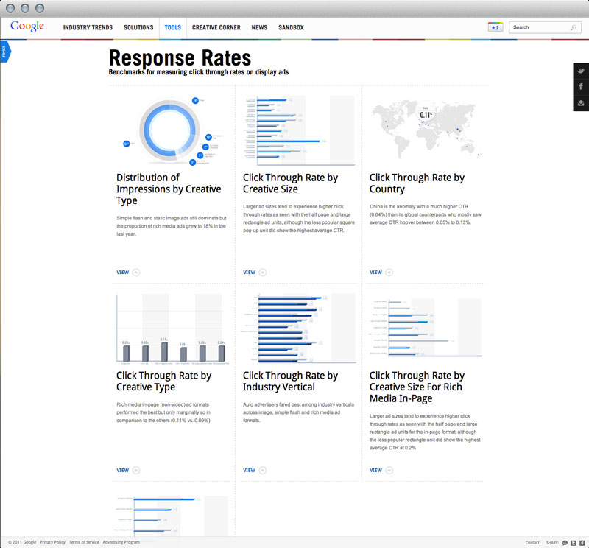Image resolution: width=589 pixels, height=548 pixels.
Task: Click arrow circle icon beside Country View
Action: pos(389,273)
